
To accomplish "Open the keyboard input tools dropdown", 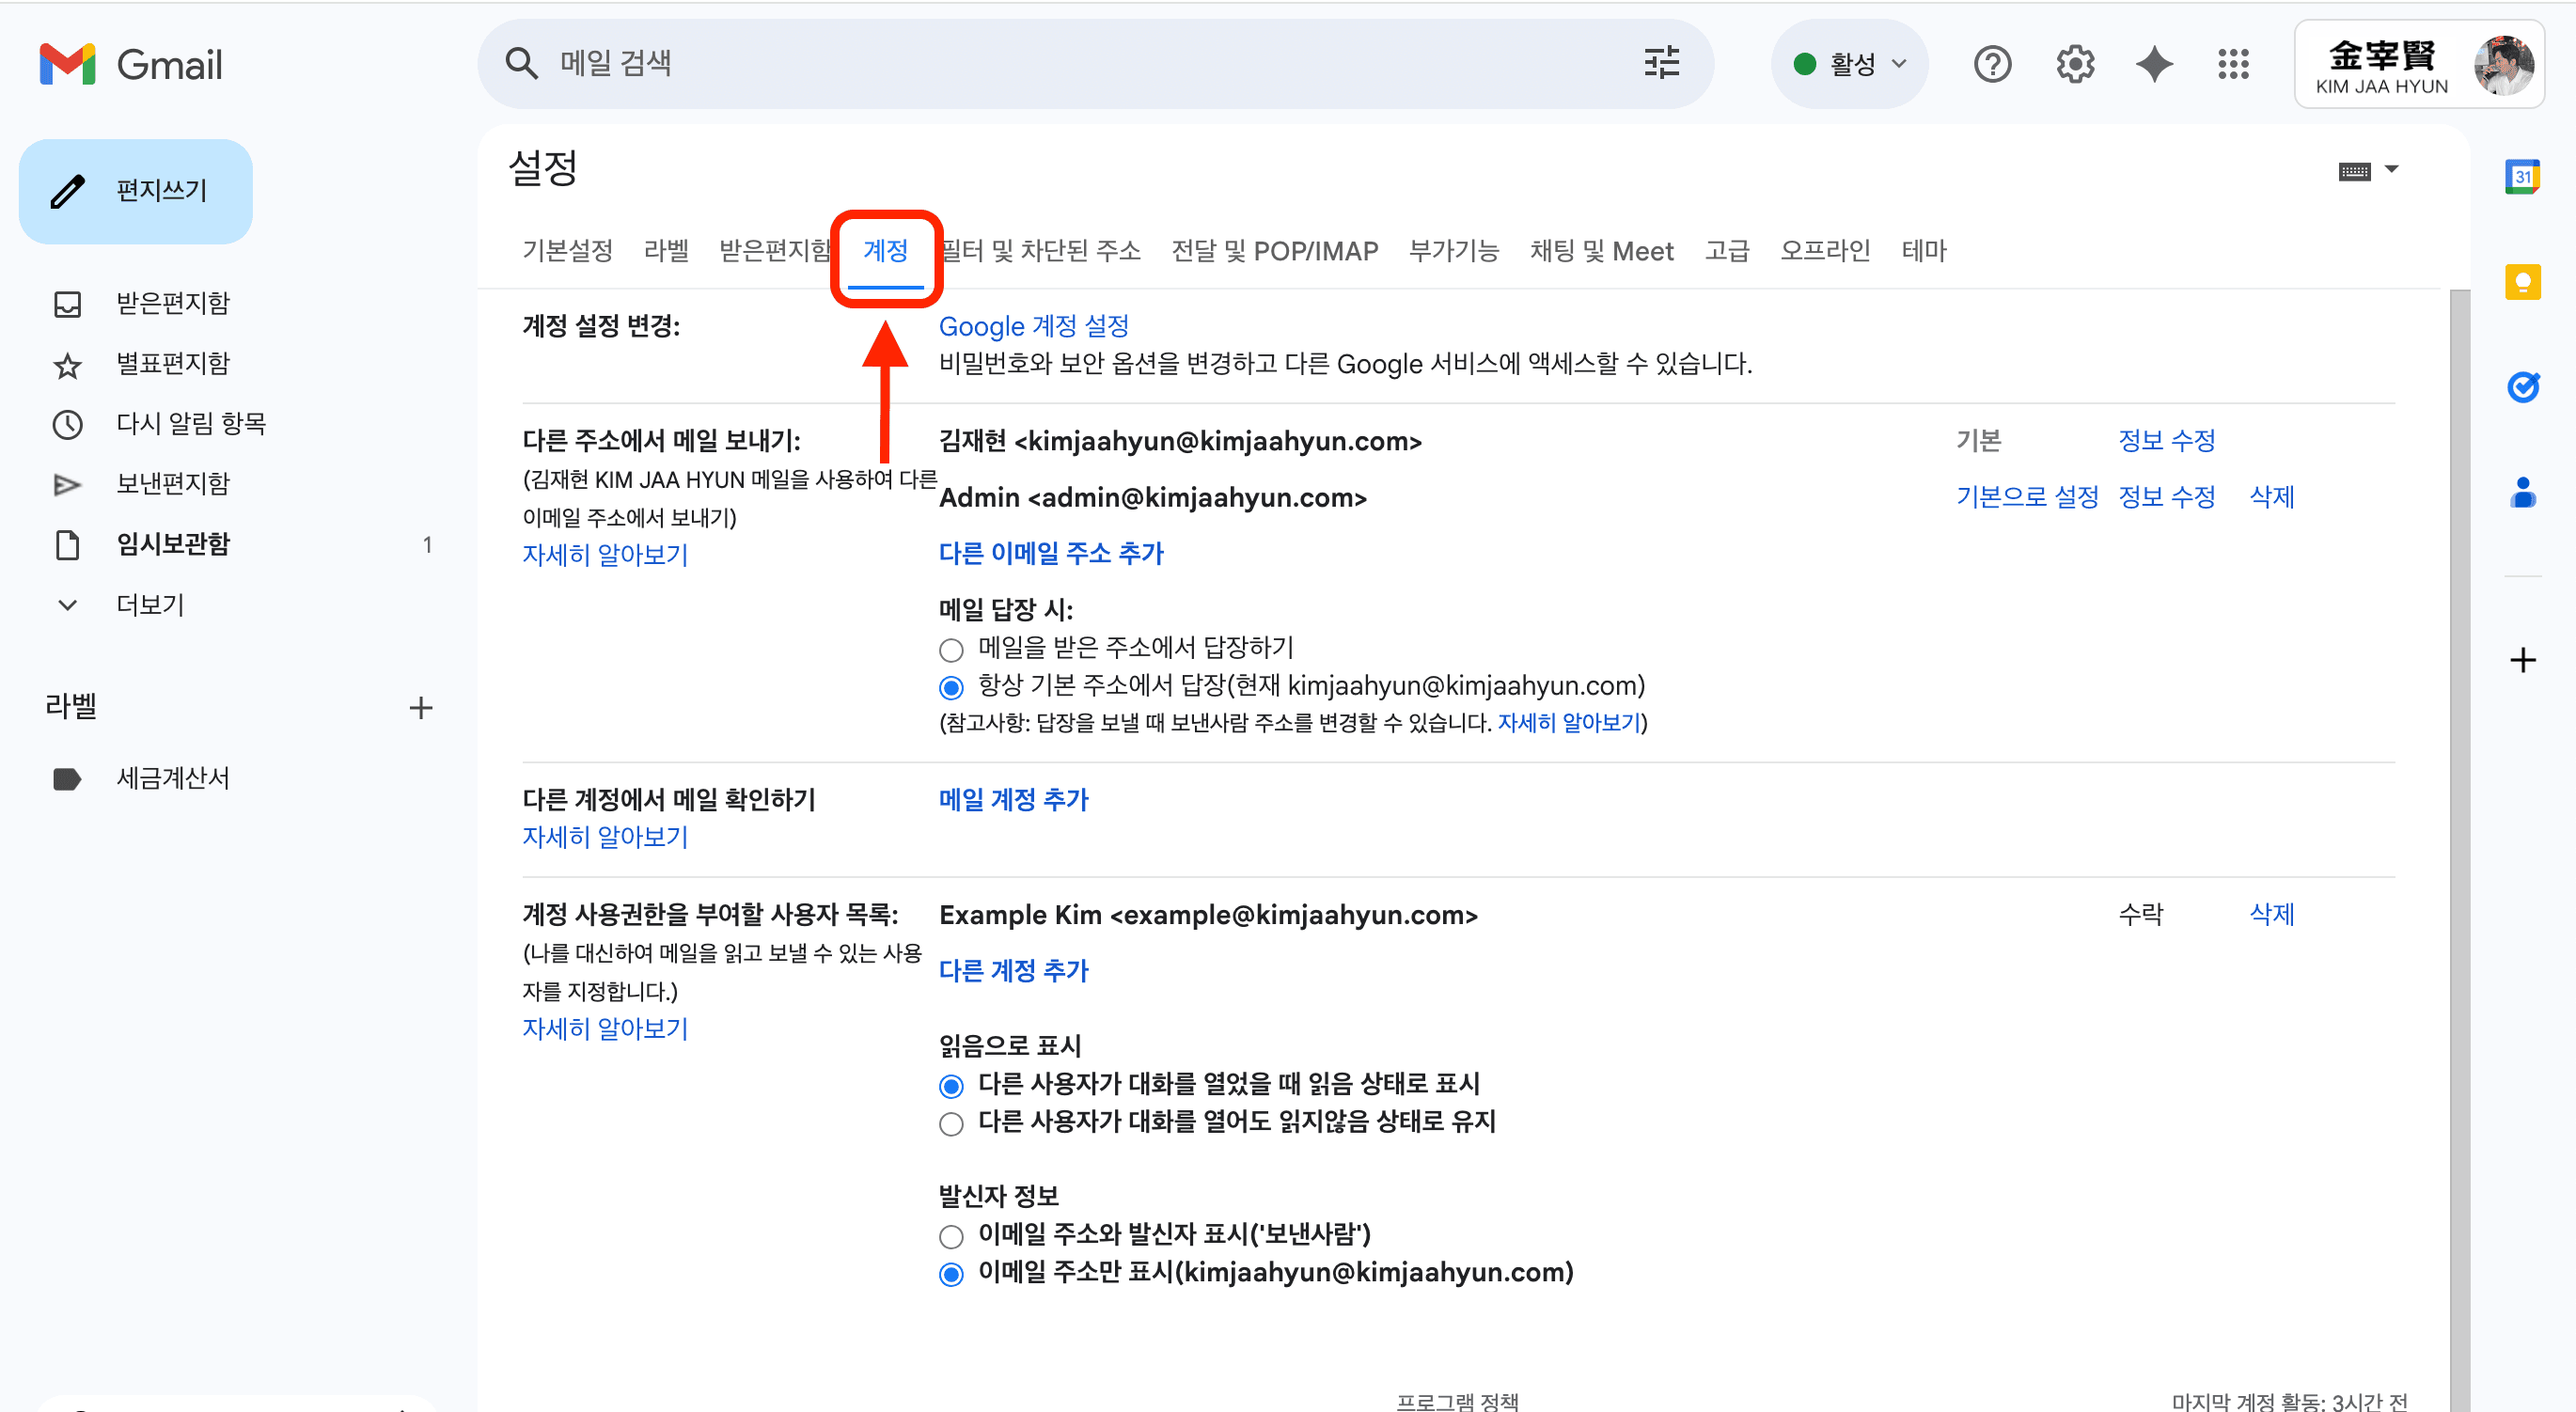I will click(x=2370, y=169).
